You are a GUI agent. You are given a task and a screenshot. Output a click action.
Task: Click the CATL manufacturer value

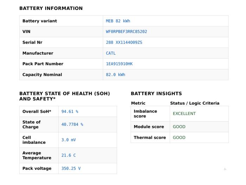pos(111,53)
